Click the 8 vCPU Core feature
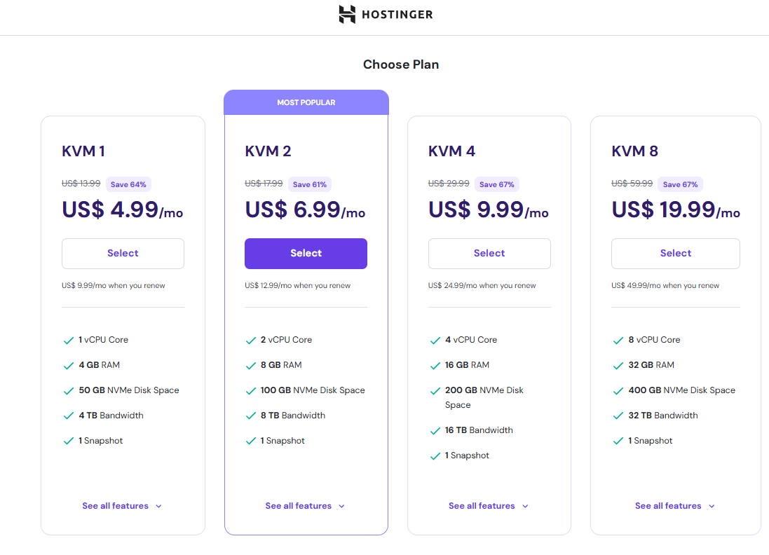Image resolution: width=769 pixels, height=555 pixels. click(655, 340)
